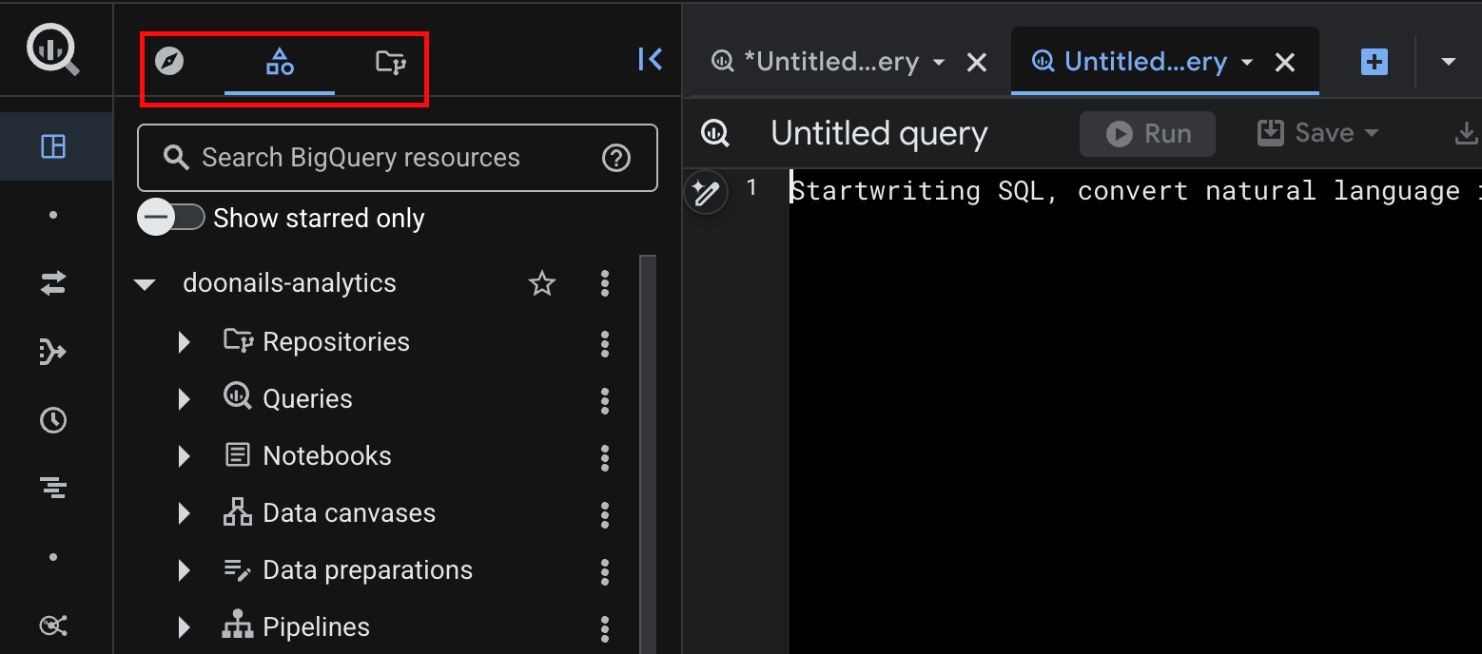Click the magic pen SQL generation icon

(x=705, y=193)
